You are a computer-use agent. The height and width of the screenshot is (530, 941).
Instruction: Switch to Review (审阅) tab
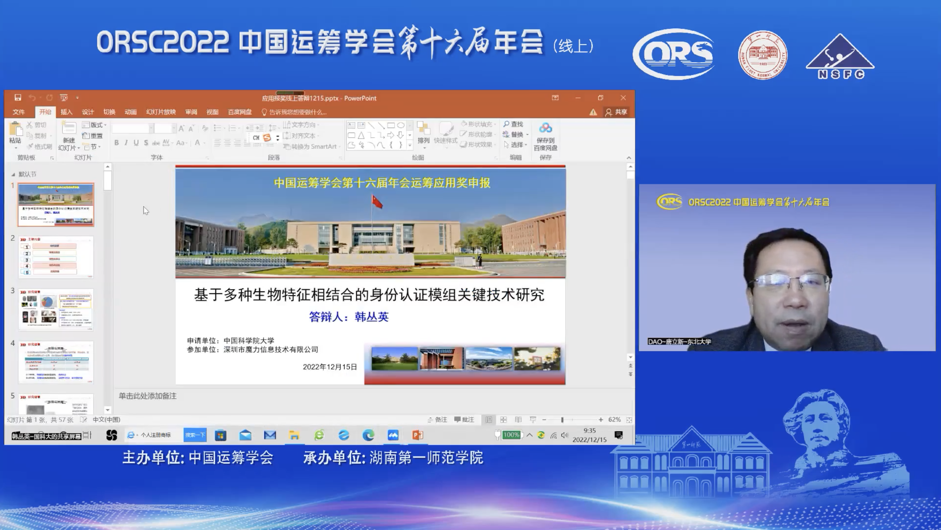click(x=191, y=112)
